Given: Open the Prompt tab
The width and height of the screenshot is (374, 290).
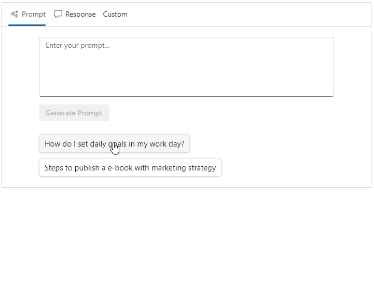Looking at the screenshot, I should tap(27, 15).
